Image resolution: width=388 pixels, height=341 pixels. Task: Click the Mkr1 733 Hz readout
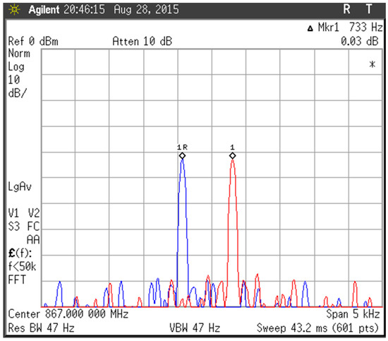(x=350, y=27)
